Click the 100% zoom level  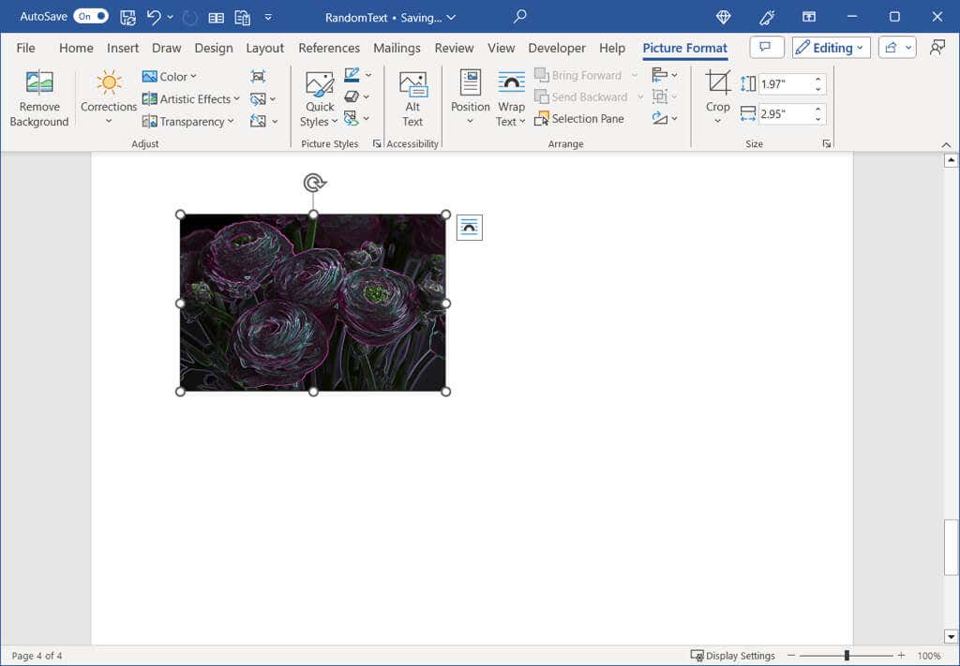coord(929,656)
